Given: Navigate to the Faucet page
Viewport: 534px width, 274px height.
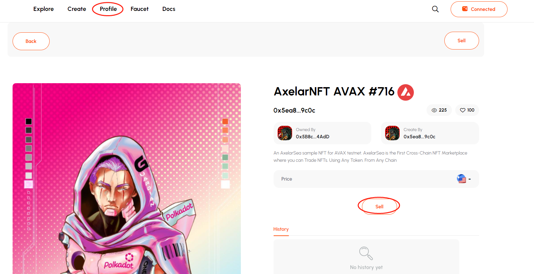Looking at the screenshot, I should click(x=139, y=9).
